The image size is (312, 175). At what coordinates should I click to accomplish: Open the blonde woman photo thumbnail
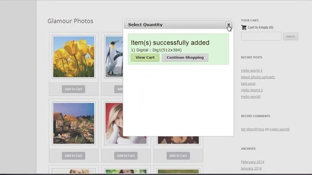point(114,123)
